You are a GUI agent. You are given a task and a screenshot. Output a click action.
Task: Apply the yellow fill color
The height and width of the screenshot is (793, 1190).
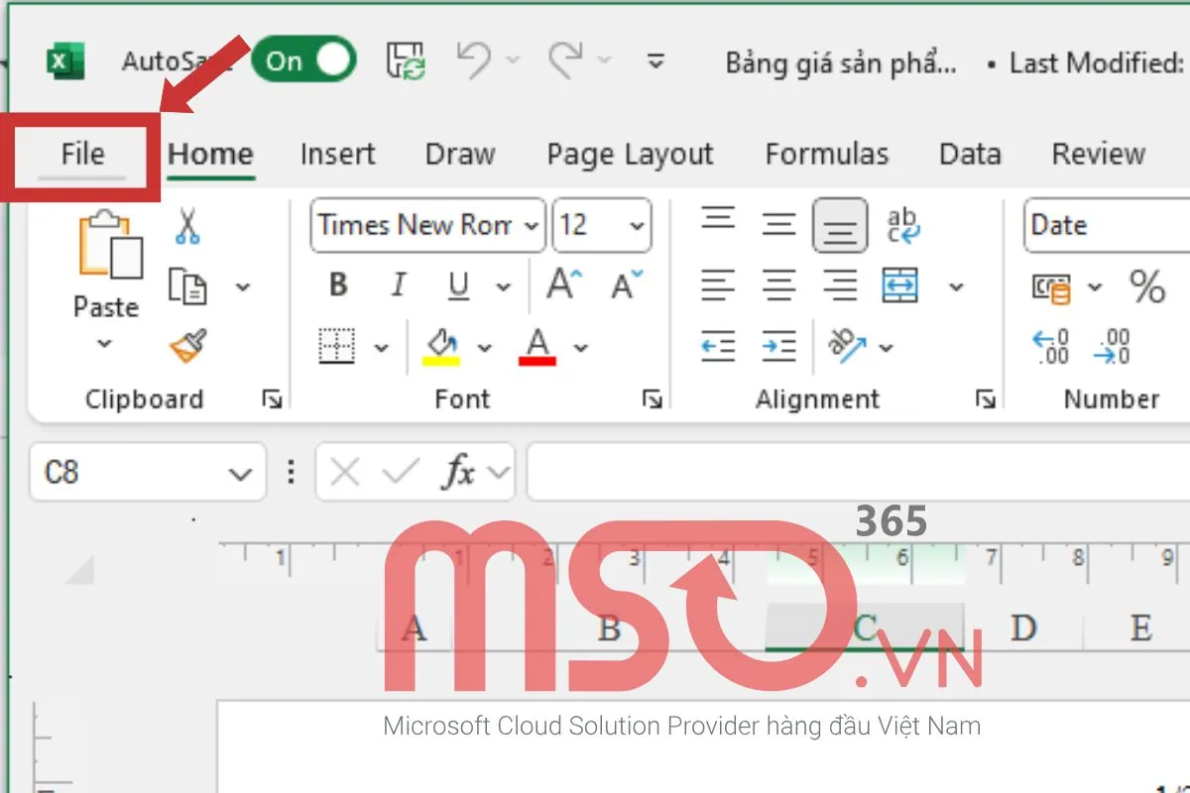[441, 346]
